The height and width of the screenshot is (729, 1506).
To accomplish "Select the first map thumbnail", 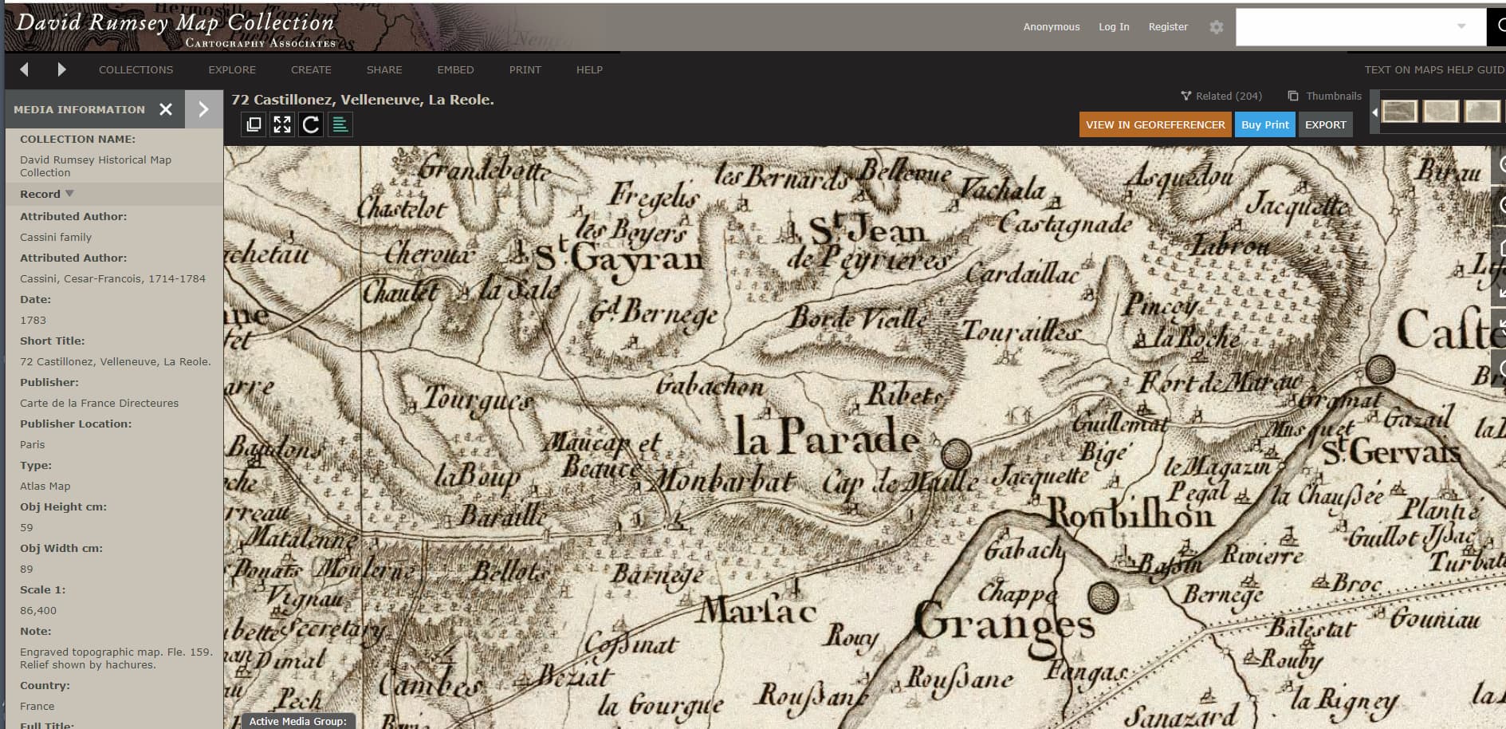I will click(1400, 111).
